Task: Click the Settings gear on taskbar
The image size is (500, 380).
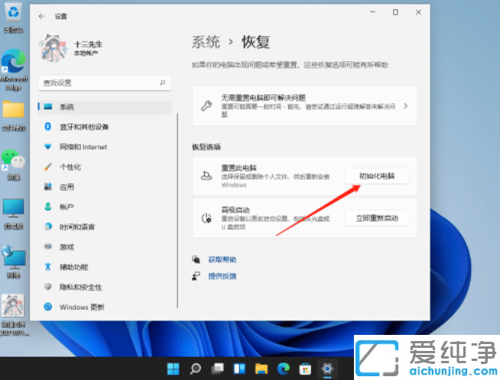Action: coord(327,369)
